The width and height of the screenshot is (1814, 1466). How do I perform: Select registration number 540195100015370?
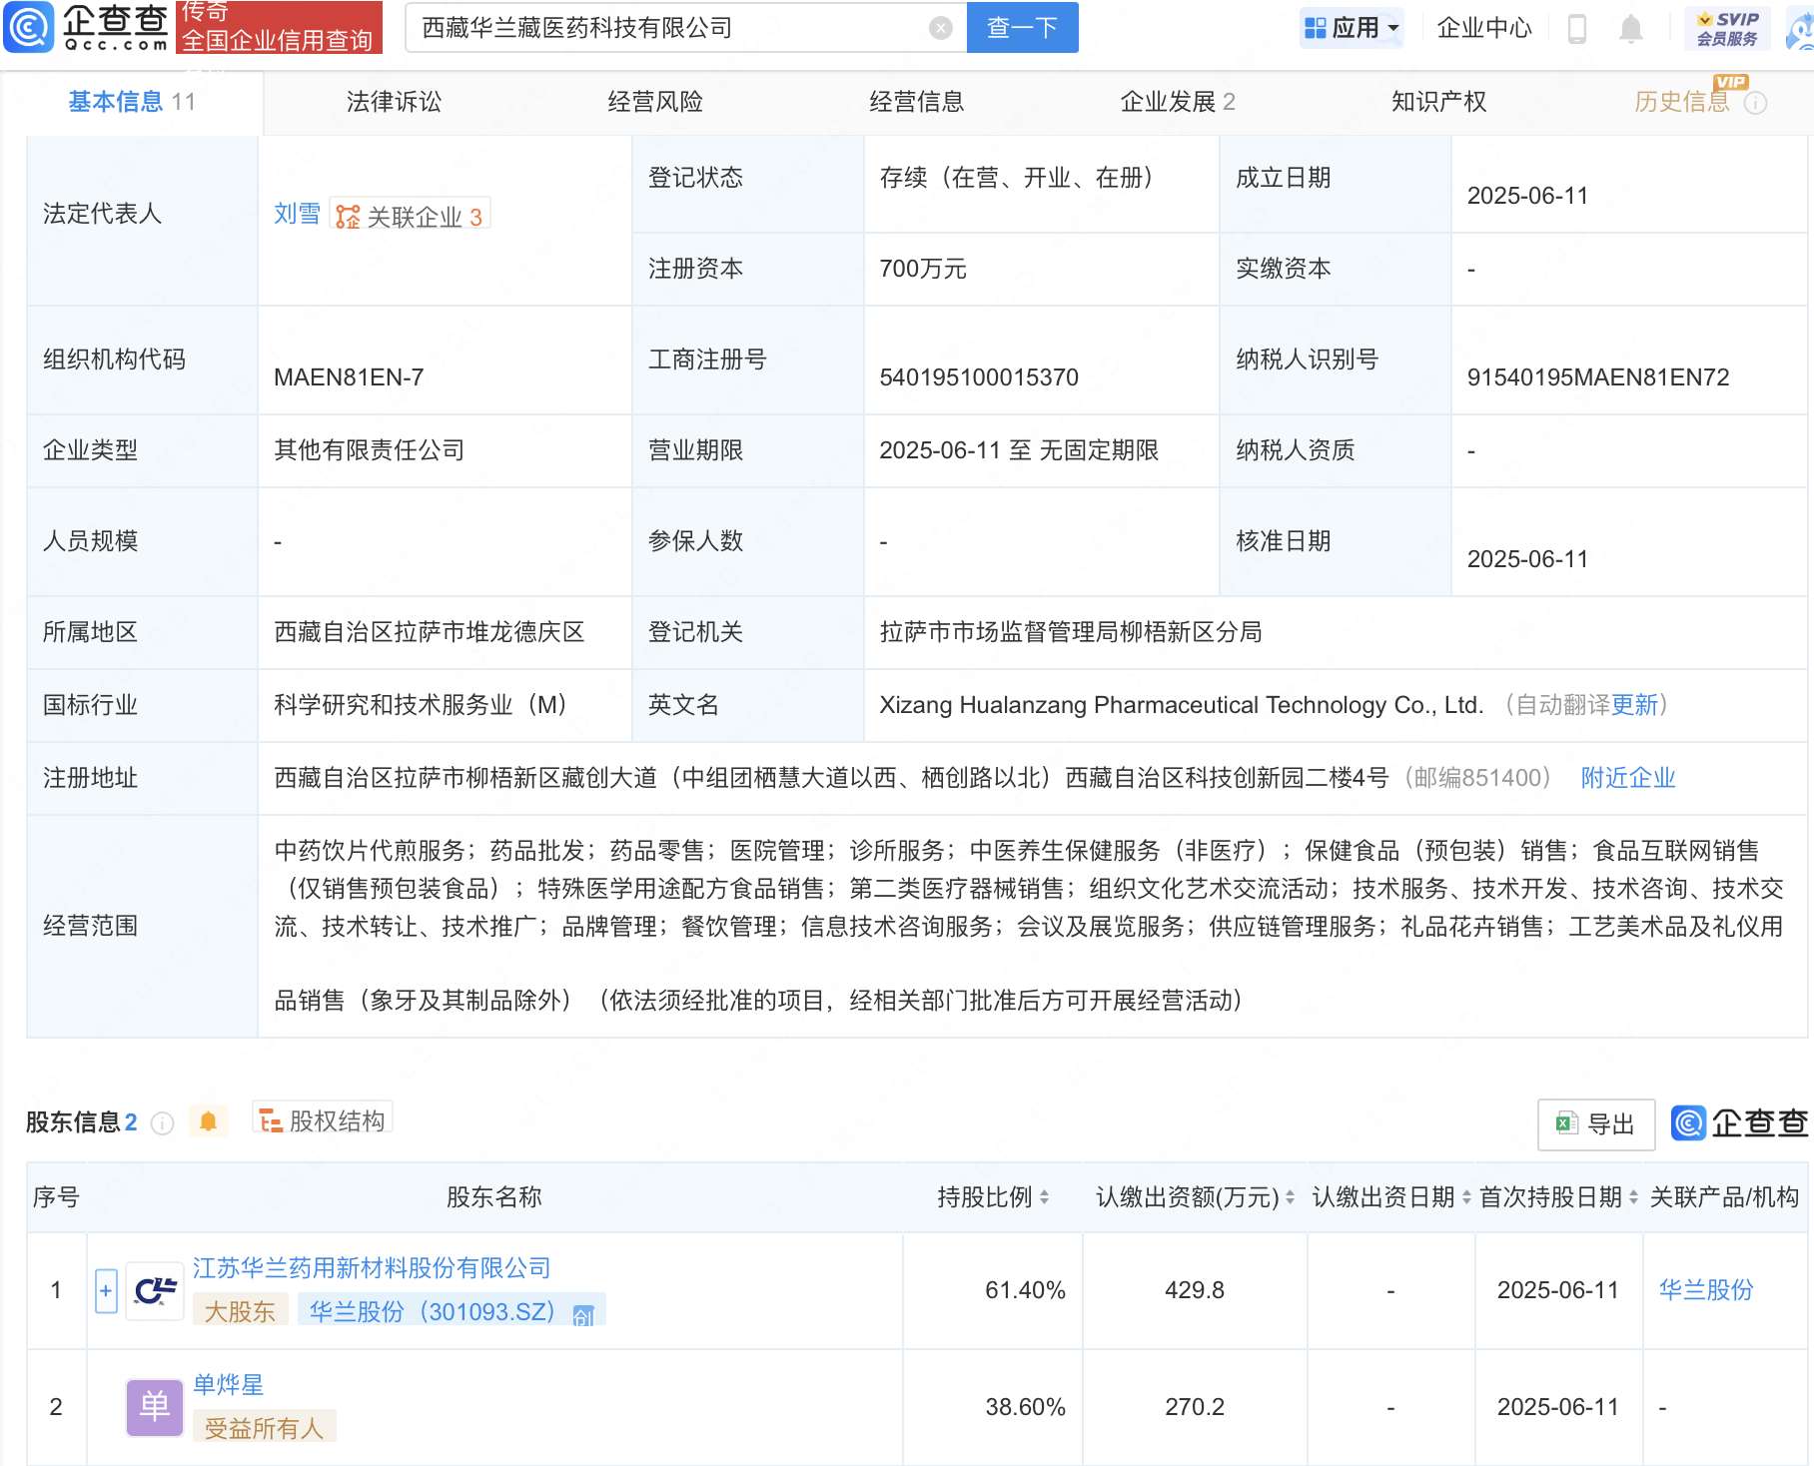click(979, 377)
